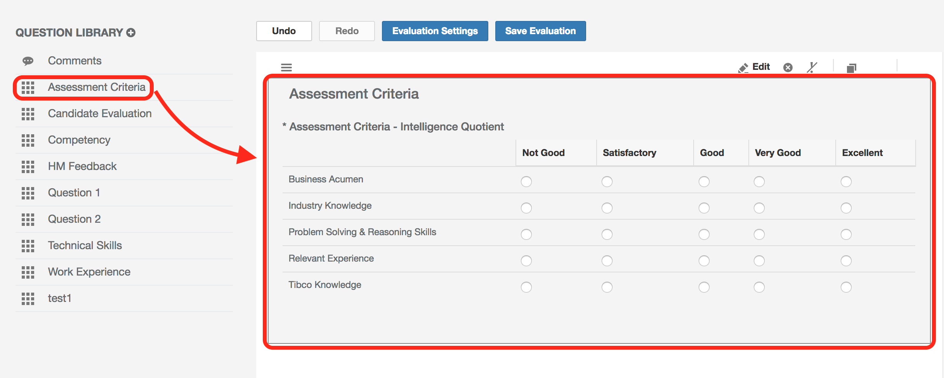Select Good for Industry Knowledge
Viewport: 944px width, 378px height.
pos(704,208)
